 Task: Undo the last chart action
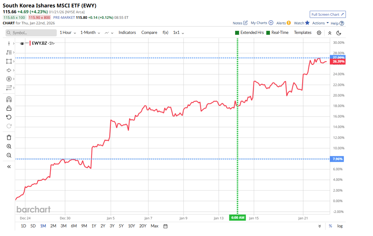pos(9,117)
